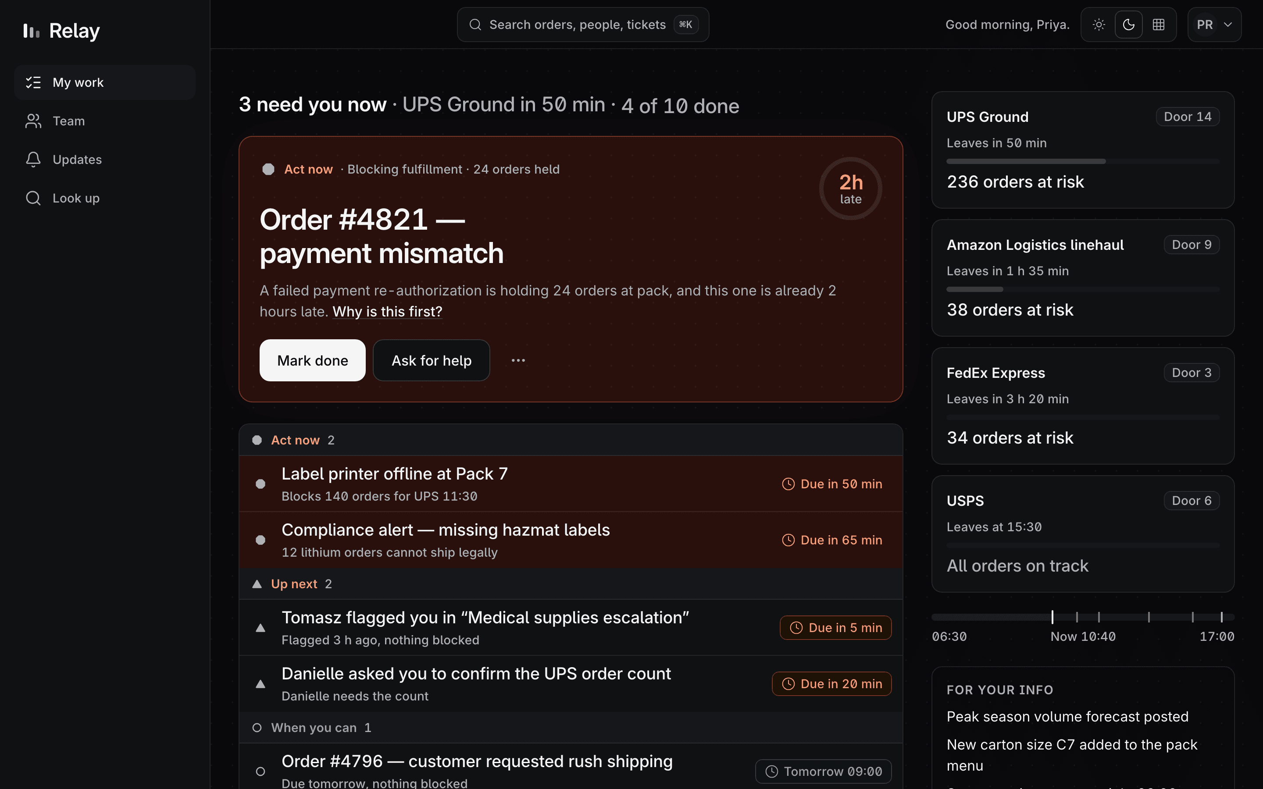The image size is (1263, 789).
Task: Click the 2h late circular indicator
Action: [x=851, y=189]
